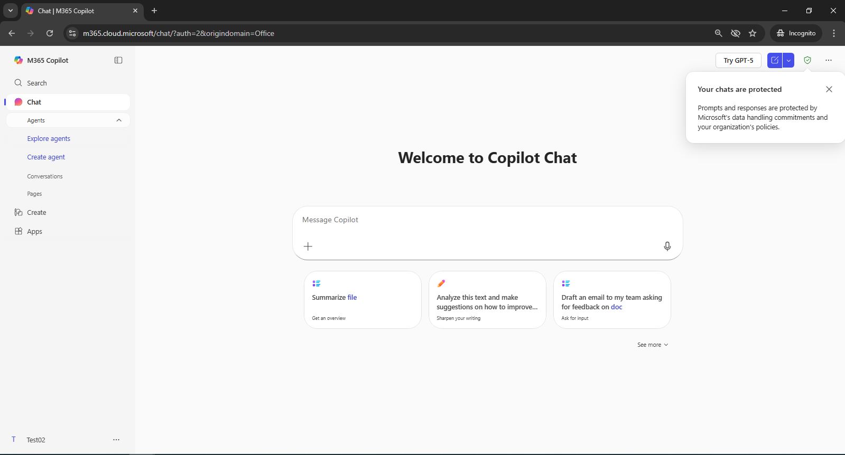The height and width of the screenshot is (455, 845).
Task: Click the microphone icon in message box
Action: [x=667, y=246]
